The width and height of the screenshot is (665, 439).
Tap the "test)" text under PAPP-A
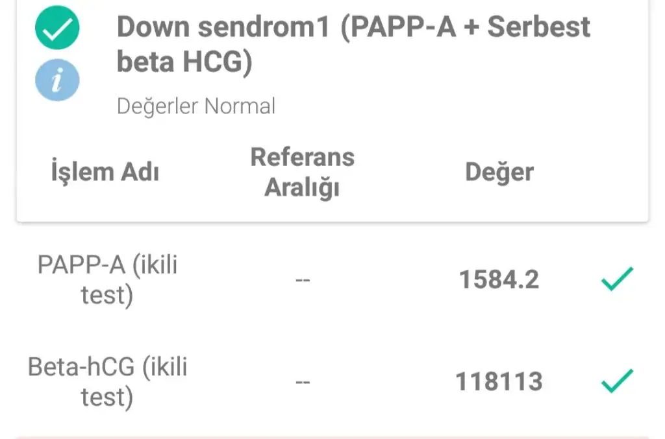(107, 295)
